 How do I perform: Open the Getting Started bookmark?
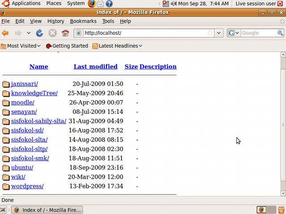[x=67, y=46]
